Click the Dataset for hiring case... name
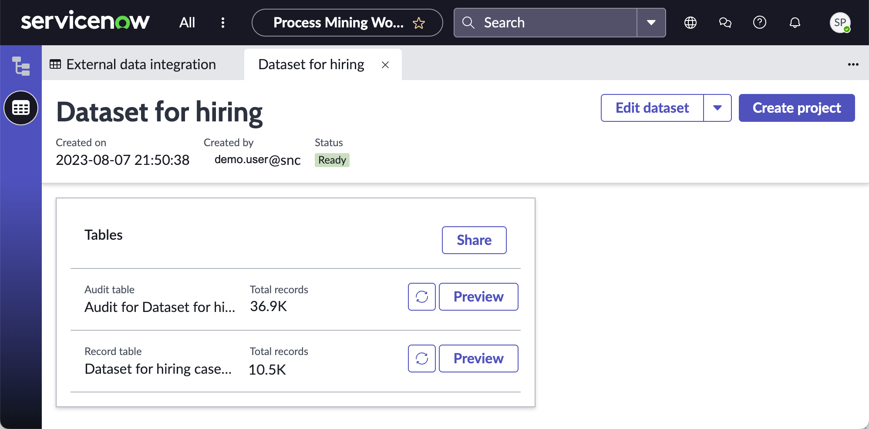The image size is (869, 429). (x=158, y=369)
